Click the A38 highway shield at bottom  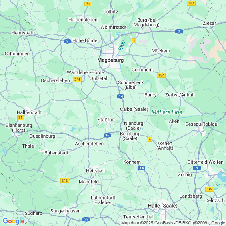(x=86, y=219)
